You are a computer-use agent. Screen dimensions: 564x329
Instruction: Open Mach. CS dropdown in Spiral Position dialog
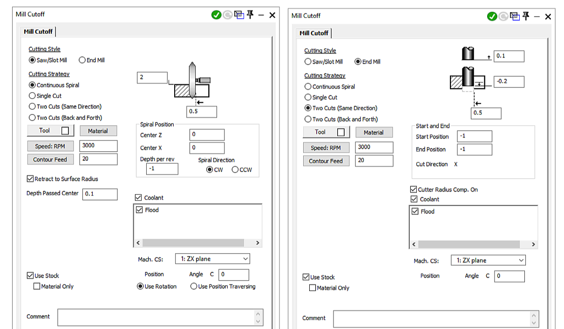click(212, 259)
